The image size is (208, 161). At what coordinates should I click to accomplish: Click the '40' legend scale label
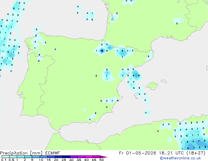pos(86,160)
